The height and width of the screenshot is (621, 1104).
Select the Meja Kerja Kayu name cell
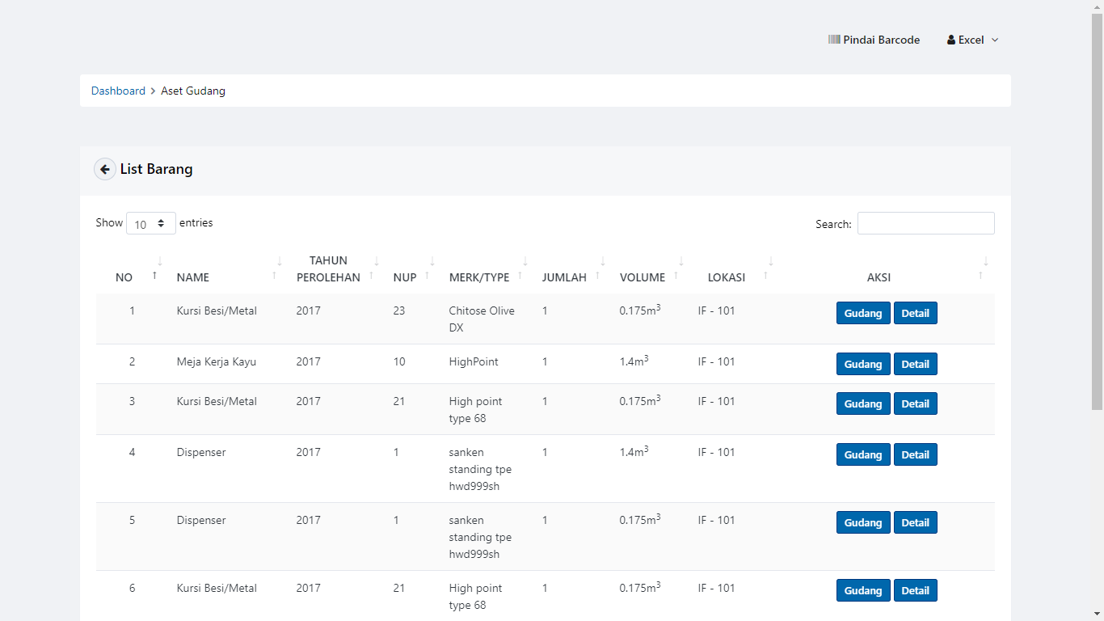[217, 361]
